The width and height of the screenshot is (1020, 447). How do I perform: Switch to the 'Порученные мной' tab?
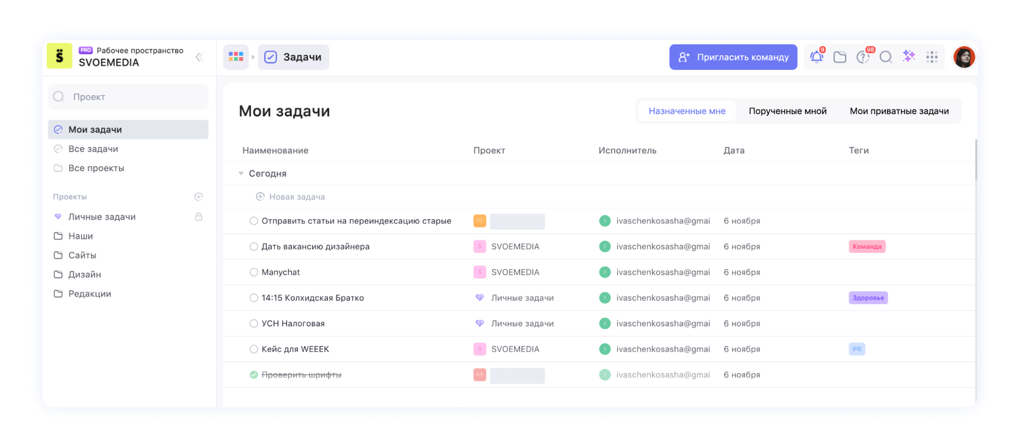[787, 111]
